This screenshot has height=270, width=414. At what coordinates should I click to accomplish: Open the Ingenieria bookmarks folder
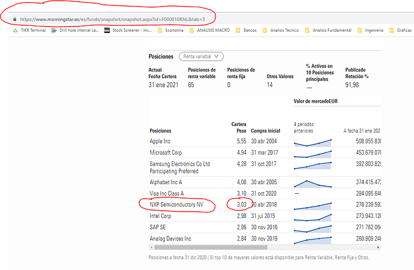(x=370, y=31)
